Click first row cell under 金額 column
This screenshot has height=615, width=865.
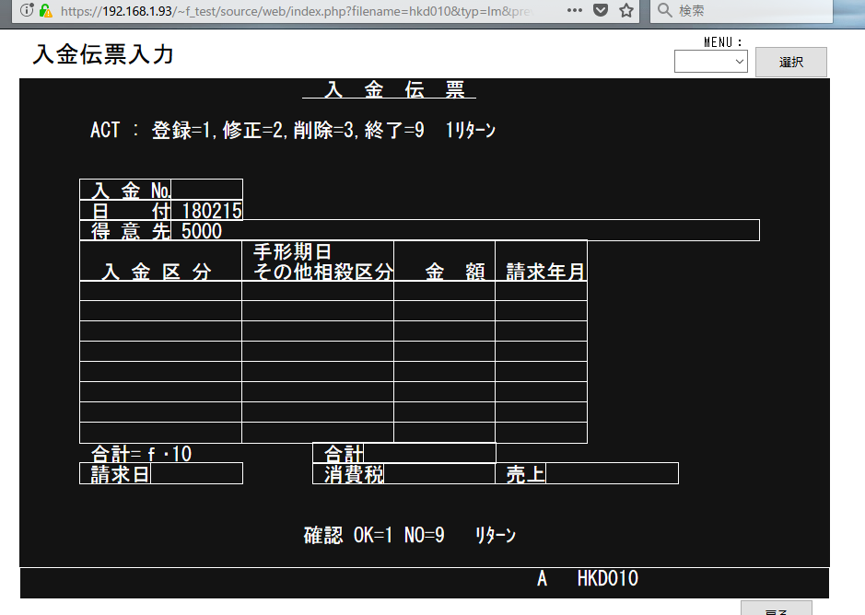click(444, 291)
